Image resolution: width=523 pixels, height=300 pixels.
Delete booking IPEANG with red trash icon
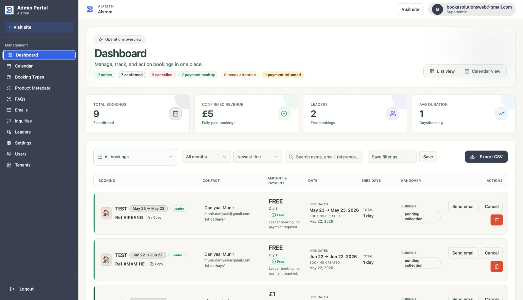497,220
